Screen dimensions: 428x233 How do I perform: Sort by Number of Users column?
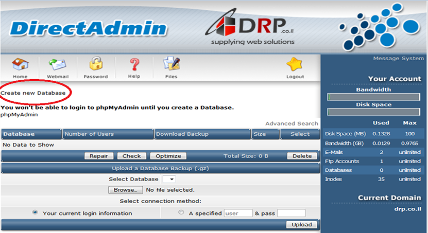click(89, 134)
